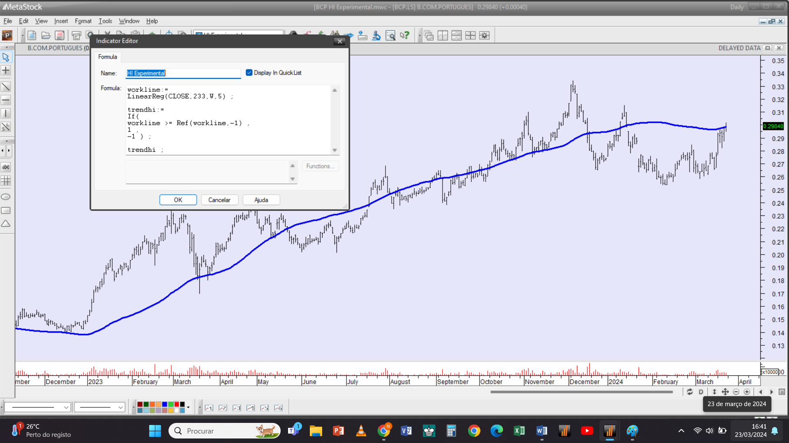Open the line weight dropdown

(120, 407)
